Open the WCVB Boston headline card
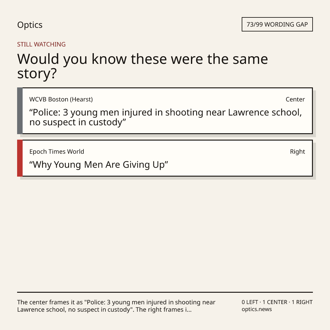This screenshot has height=330, width=330. click(165, 111)
